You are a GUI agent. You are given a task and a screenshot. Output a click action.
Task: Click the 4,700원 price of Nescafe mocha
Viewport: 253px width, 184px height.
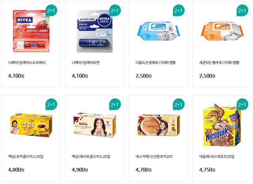click(x=143, y=170)
